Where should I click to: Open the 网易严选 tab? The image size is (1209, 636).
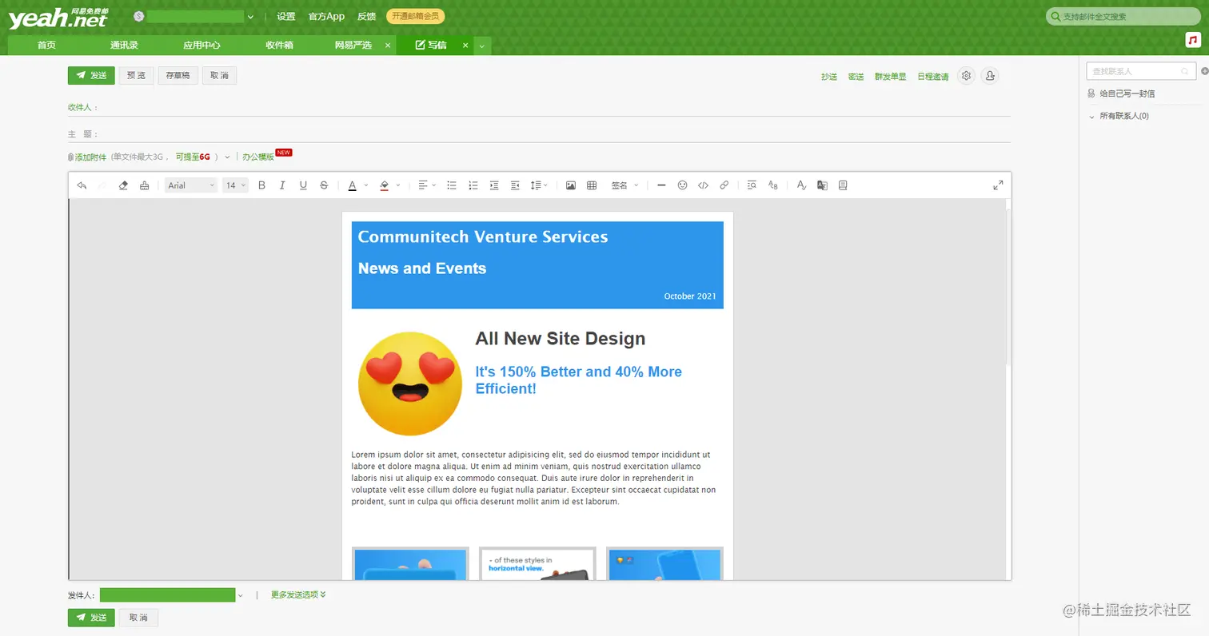353,46
